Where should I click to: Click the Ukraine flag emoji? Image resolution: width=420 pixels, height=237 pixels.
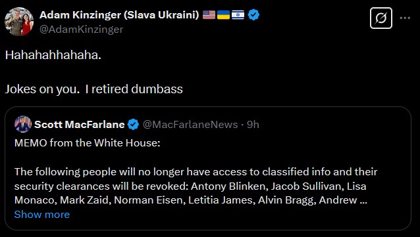coord(223,14)
